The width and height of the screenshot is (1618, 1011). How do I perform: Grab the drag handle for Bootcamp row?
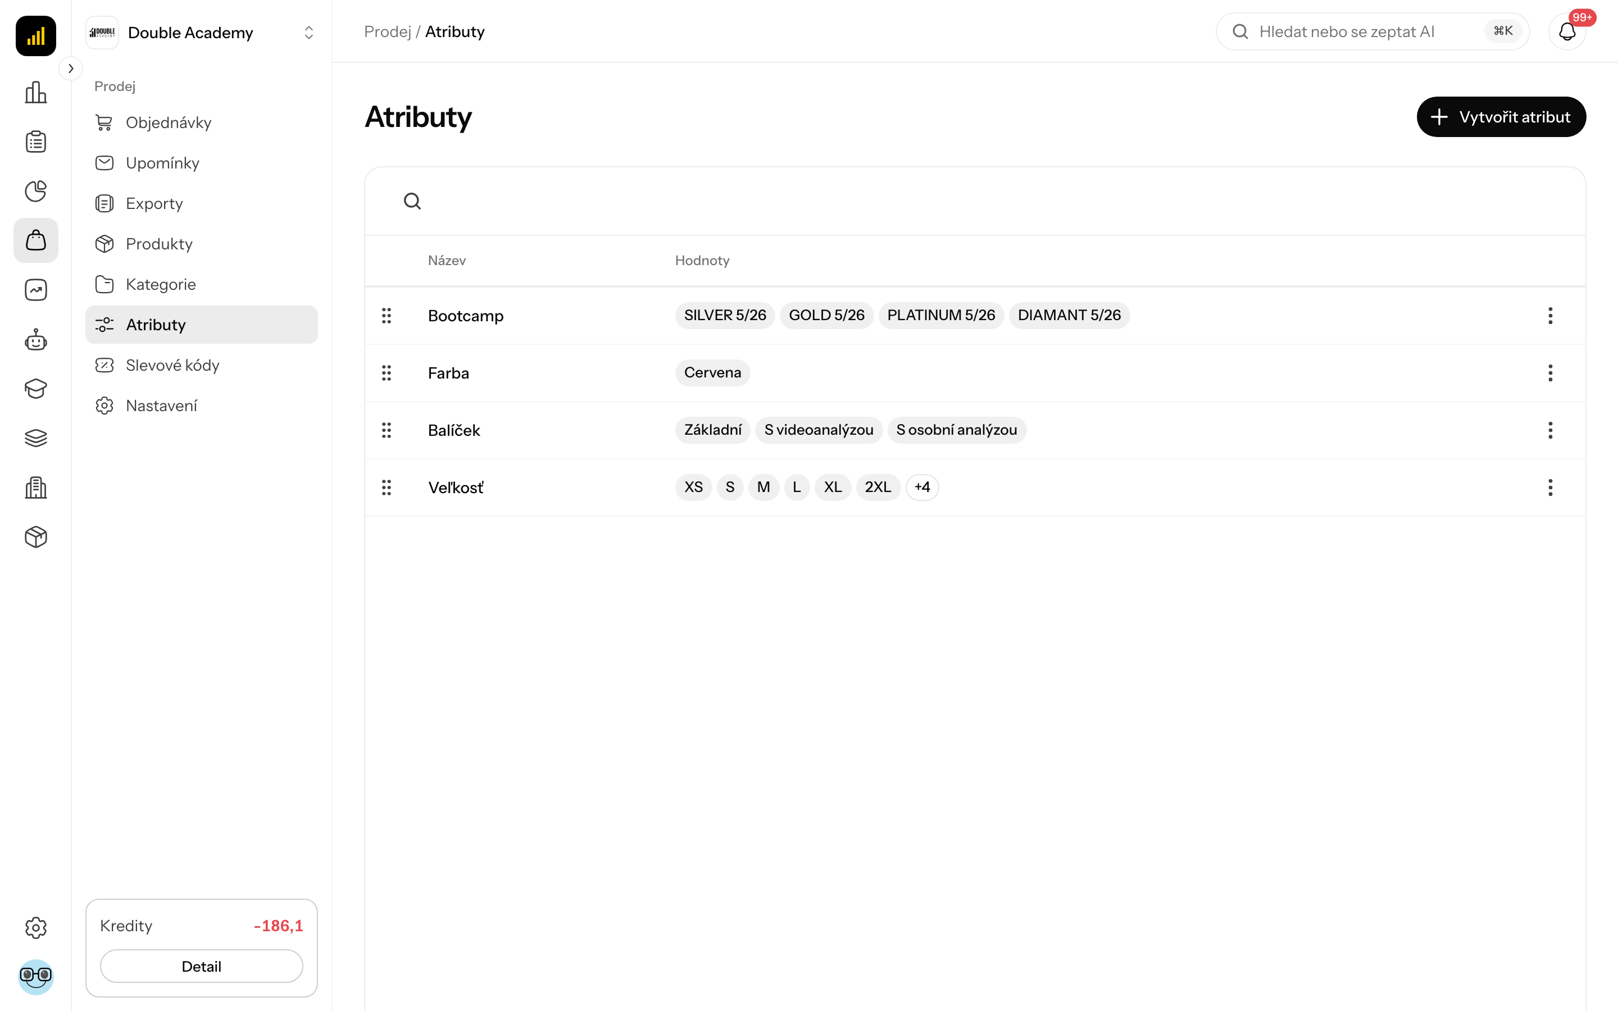pos(387,316)
